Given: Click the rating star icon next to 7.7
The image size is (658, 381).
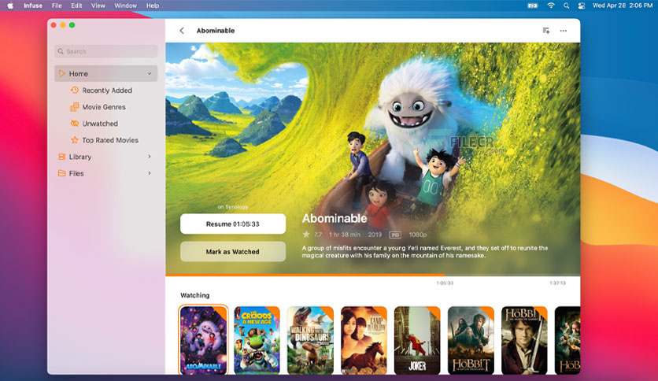Looking at the screenshot, I should pyautogui.click(x=306, y=234).
